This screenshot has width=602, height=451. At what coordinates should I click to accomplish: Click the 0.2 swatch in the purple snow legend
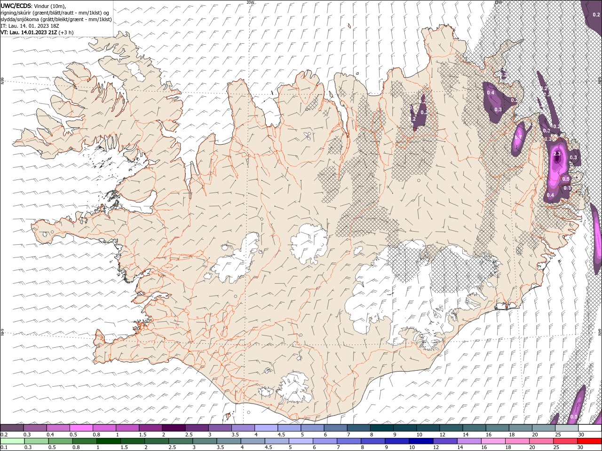12,428
